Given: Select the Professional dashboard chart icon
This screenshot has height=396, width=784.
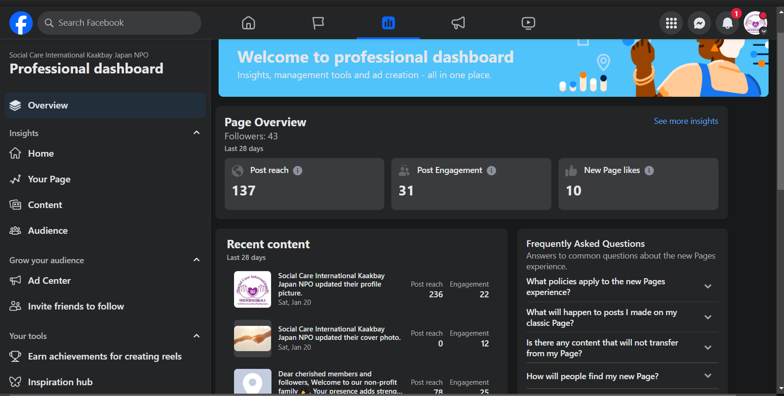Looking at the screenshot, I should [388, 23].
